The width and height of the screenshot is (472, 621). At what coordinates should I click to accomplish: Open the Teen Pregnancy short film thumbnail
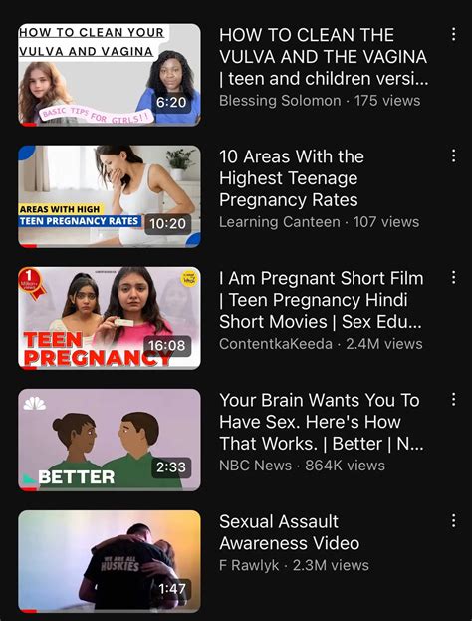pos(110,318)
